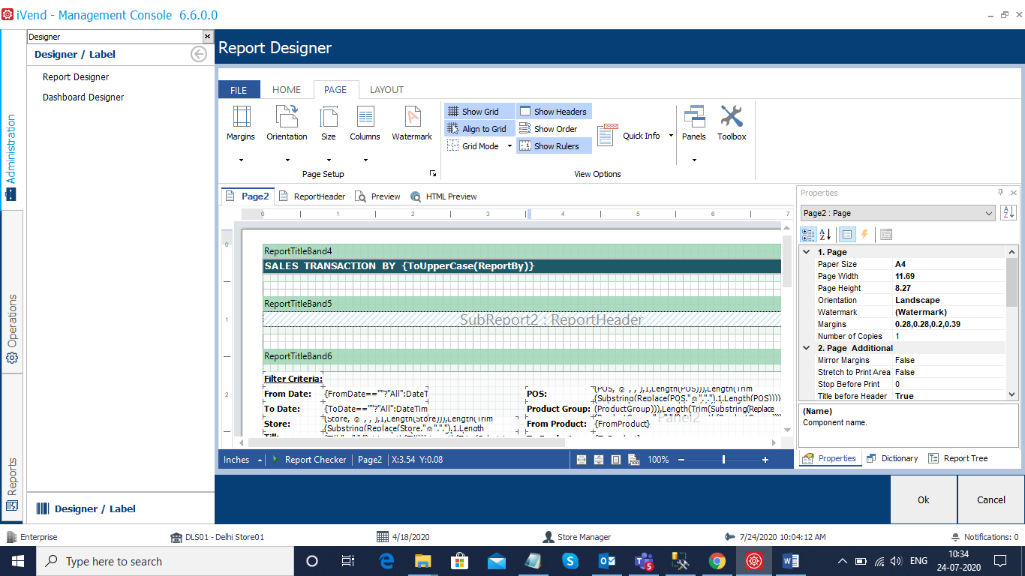The width and height of the screenshot is (1025, 576).
Task: Click the property pages icon in Properties toolbar
Action: point(886,234)
